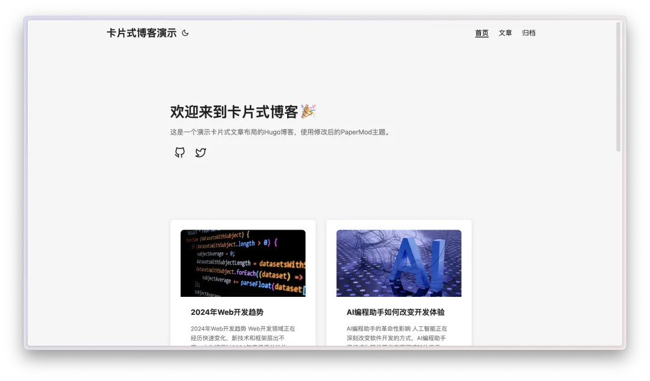Click the Web开发趋势 card excerpt text
Screen dimensions: 650x381
point(243,333)
